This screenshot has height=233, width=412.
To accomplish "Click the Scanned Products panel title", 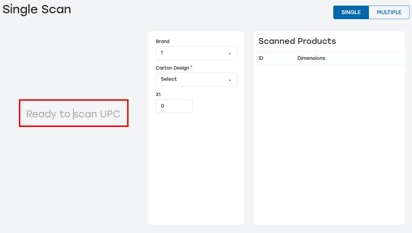I will click(x=297, y=41).
